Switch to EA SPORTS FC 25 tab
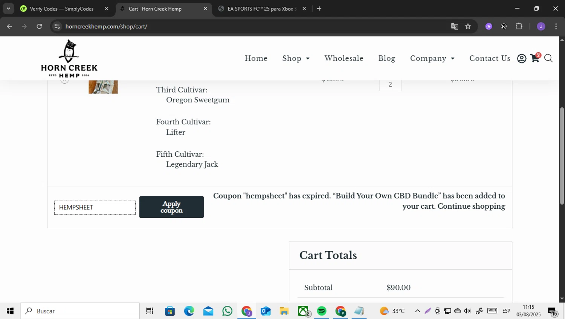The image size is (565, 319). click(262, 9)
